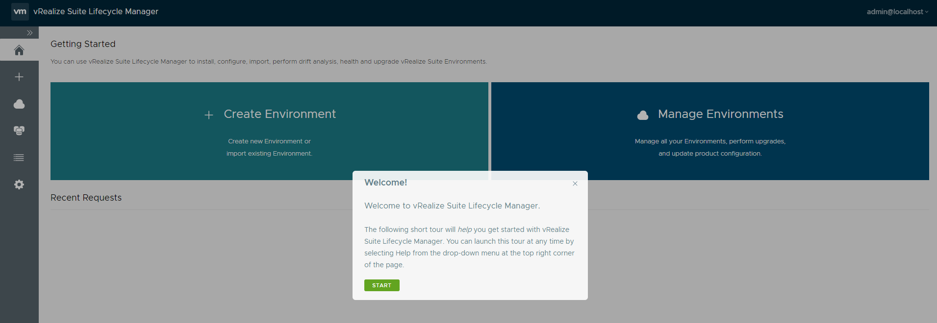The width and height of the screenshot is (937, 323).
Task: Click the Home icon in the sidebar
Action: coord(19,50)
